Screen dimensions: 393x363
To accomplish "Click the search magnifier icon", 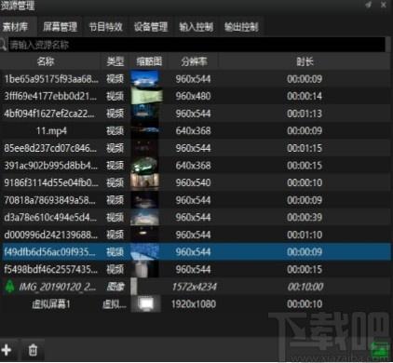I will [x=3, y=44].
